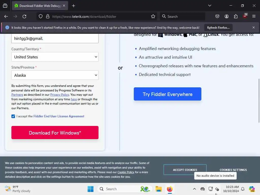
Task: Reload the current page
Action: (x=24, y=17)
